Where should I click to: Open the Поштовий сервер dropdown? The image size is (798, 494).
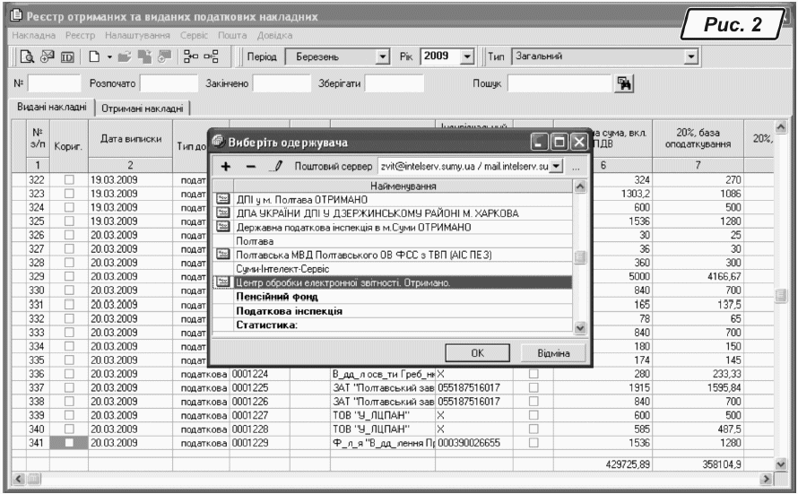click(x=559, y=168)
